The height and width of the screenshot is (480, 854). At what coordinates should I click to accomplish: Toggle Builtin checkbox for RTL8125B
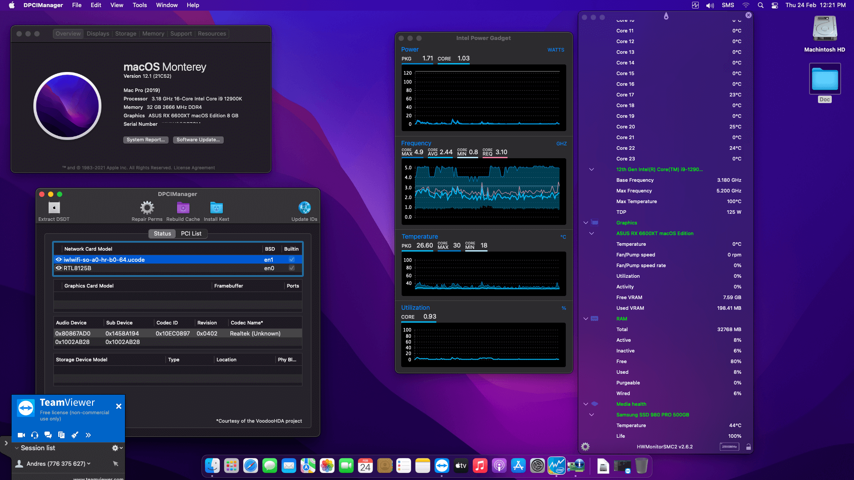coord(292,268)
